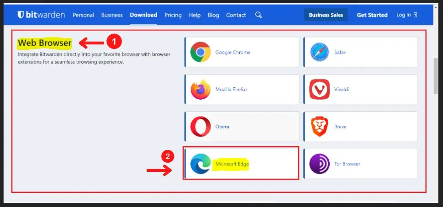This screenshot has width=443, height=207.
Task: Click the Mozilla Firefox logo icon
Action: click(x=200, y=90)
